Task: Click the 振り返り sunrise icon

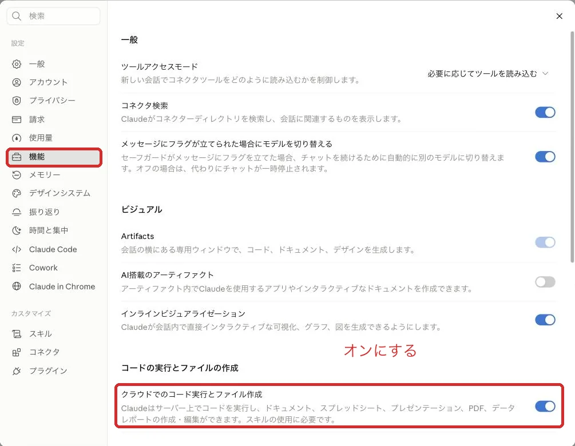Action: pos(17,212)
